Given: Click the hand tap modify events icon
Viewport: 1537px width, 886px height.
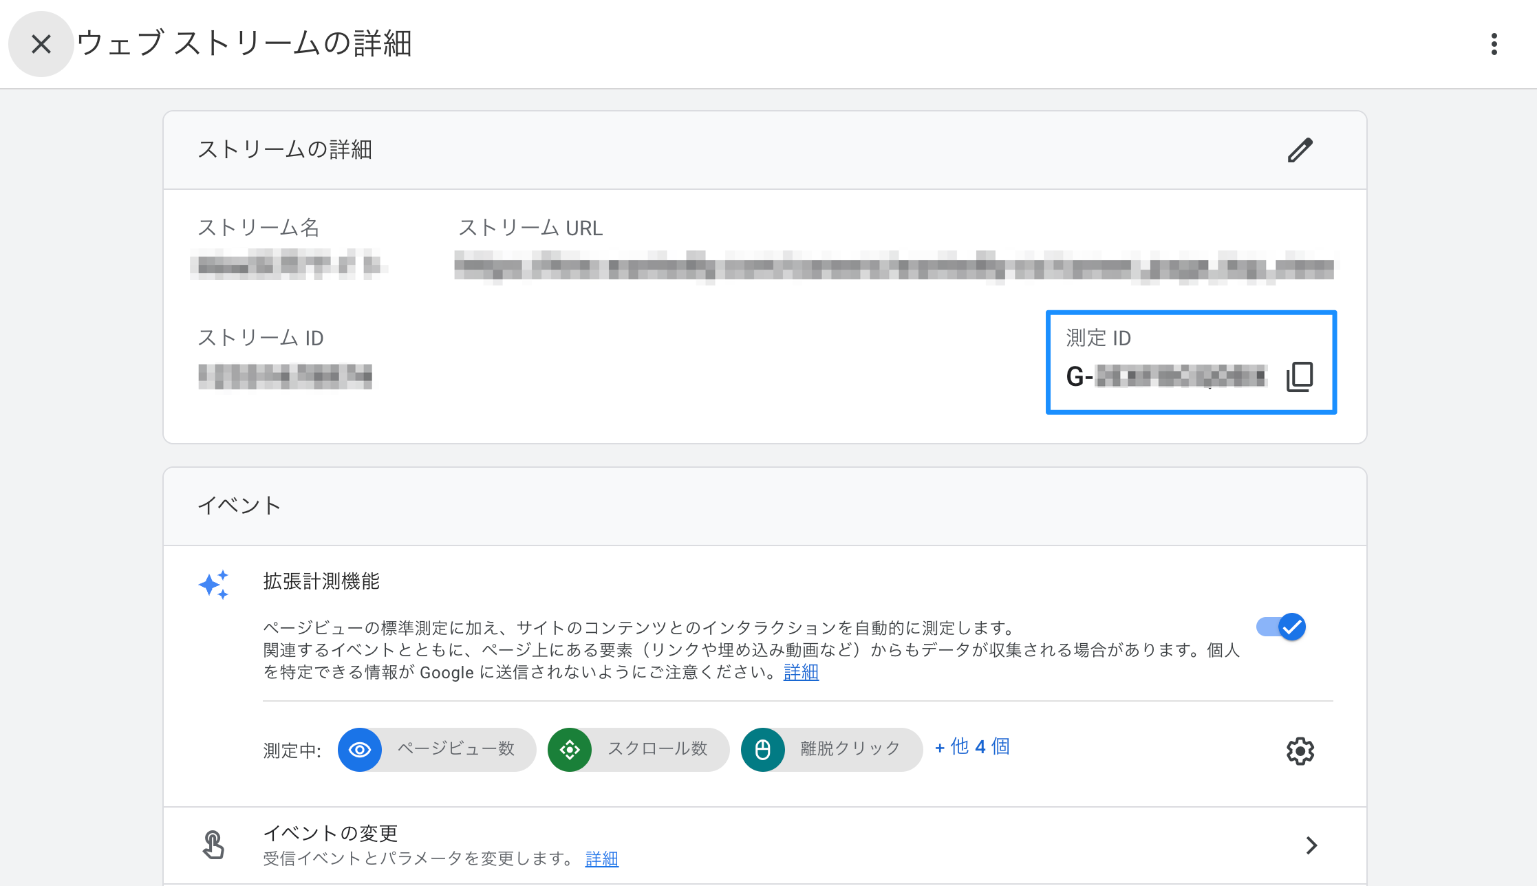Looking at the screenshot, I should pyautogui.click(x=213, y=845).
